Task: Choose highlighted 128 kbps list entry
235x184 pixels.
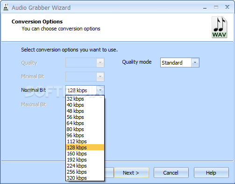Action: pyautogui.click(x=85, y=147)
